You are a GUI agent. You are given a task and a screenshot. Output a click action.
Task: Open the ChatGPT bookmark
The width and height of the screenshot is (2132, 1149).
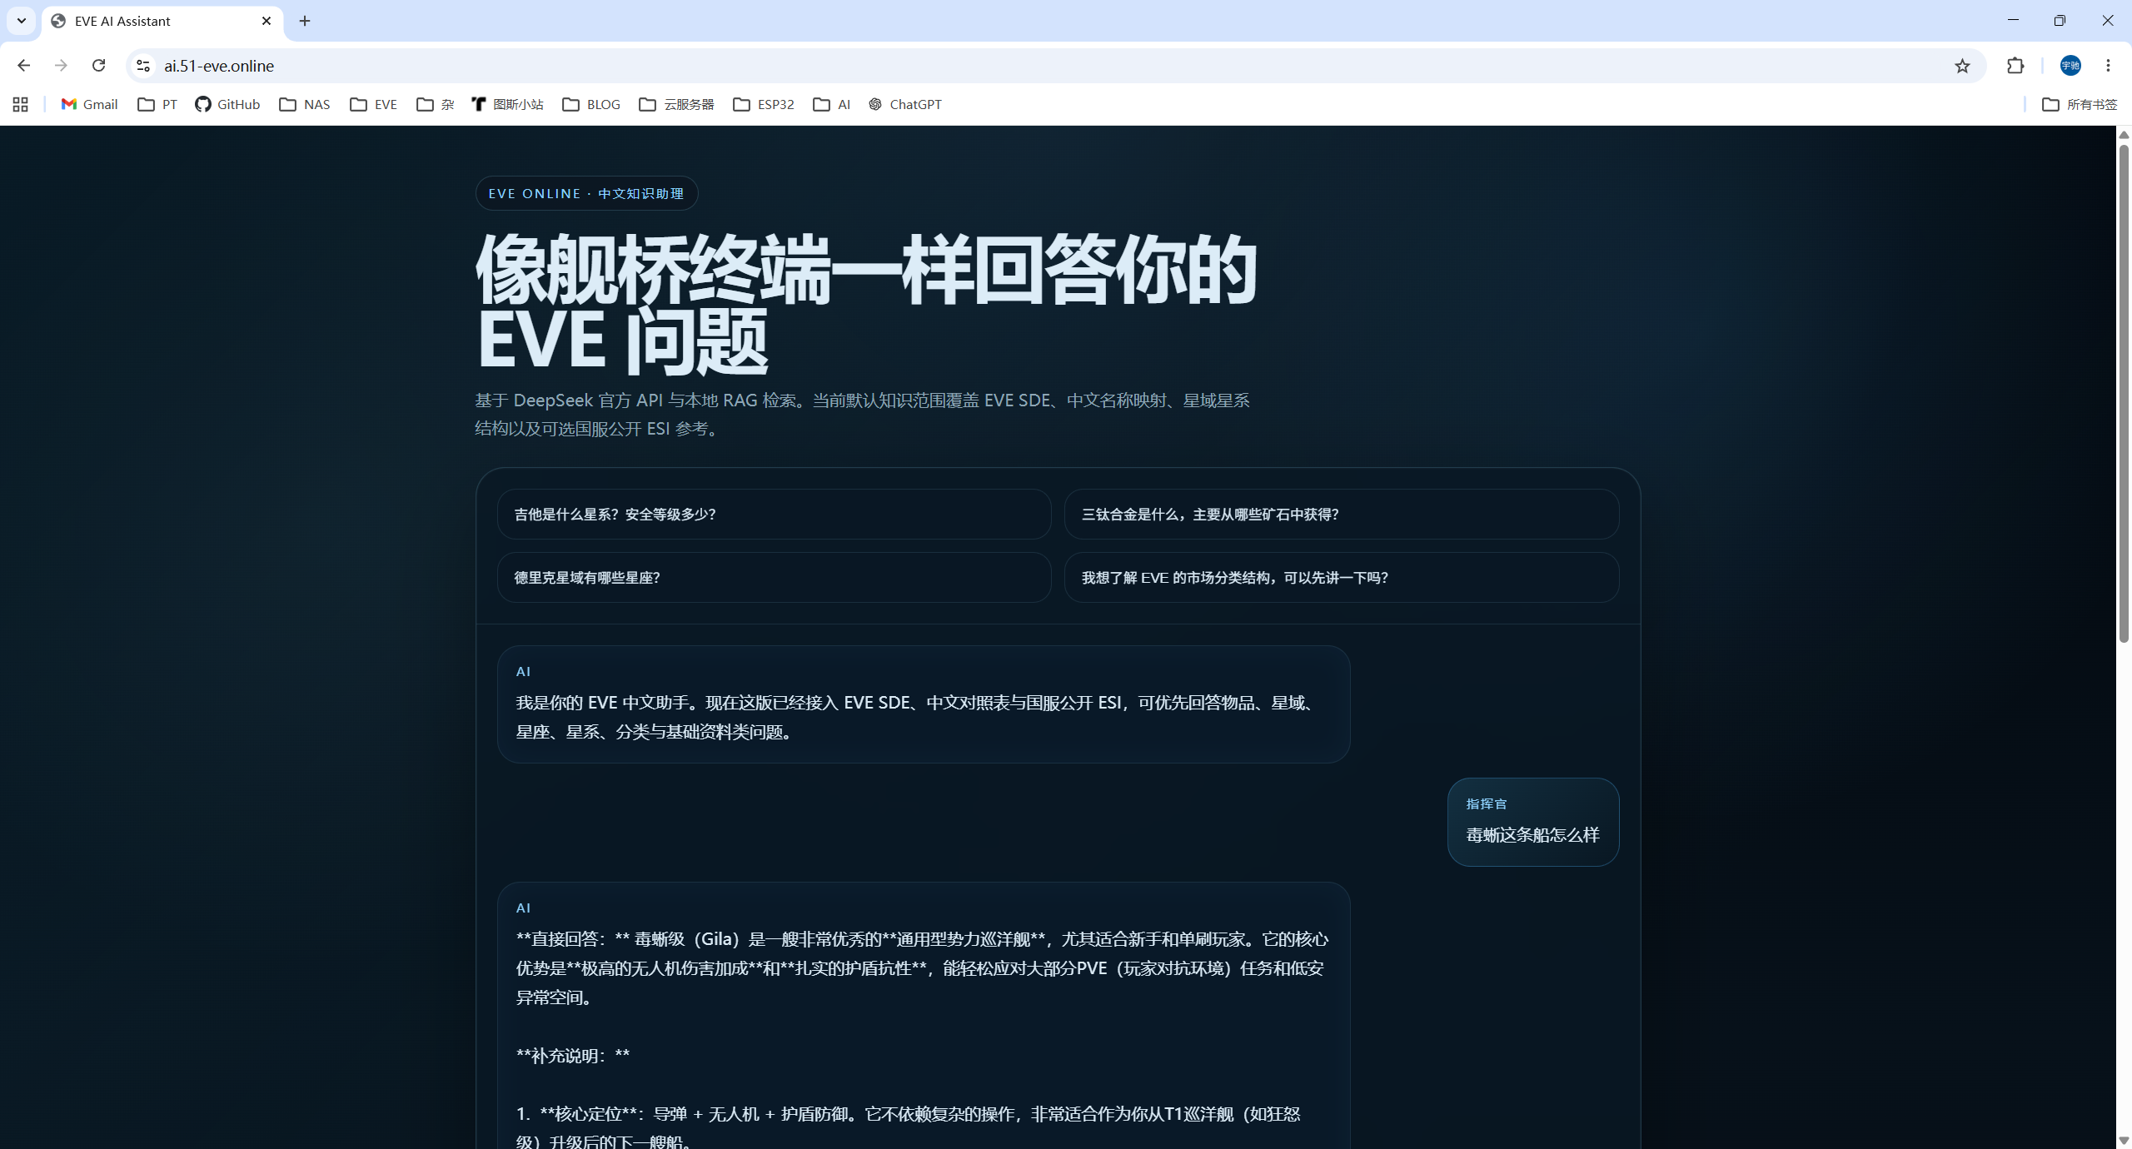905,104
